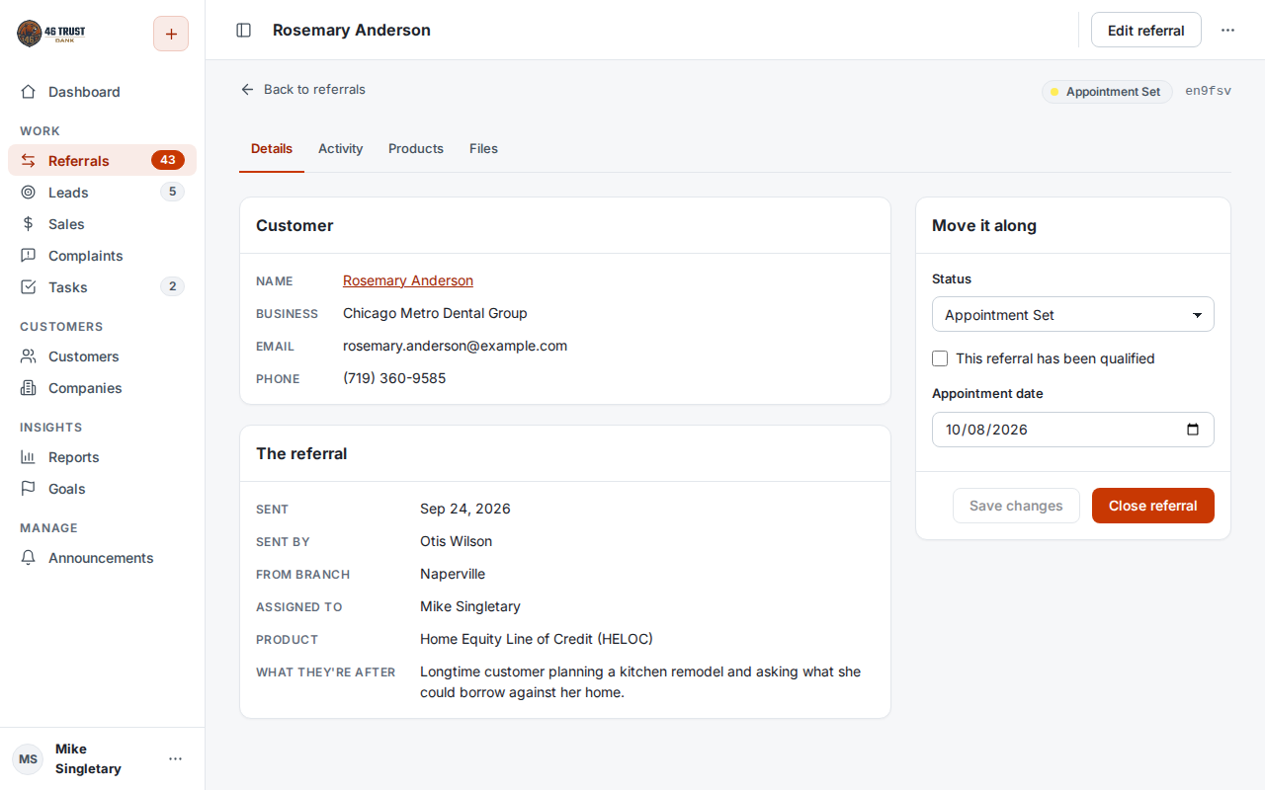Switch to the Details tab
The height and width of the screenshot is (790, 1265).
(x=272, y=149)
